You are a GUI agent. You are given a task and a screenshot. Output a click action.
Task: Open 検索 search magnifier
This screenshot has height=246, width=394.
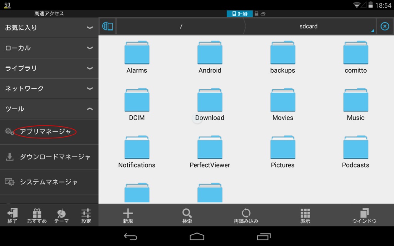click(187, 216)
